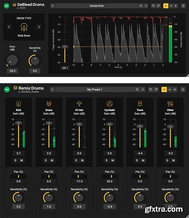Click the Cymbals pan value 29.2

(x=110, y=181)
